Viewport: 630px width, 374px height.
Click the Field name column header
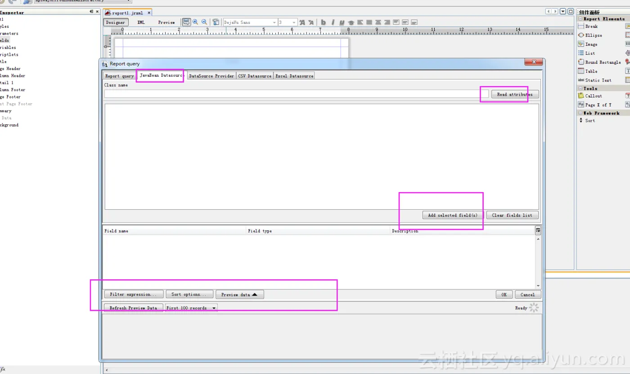175,231
